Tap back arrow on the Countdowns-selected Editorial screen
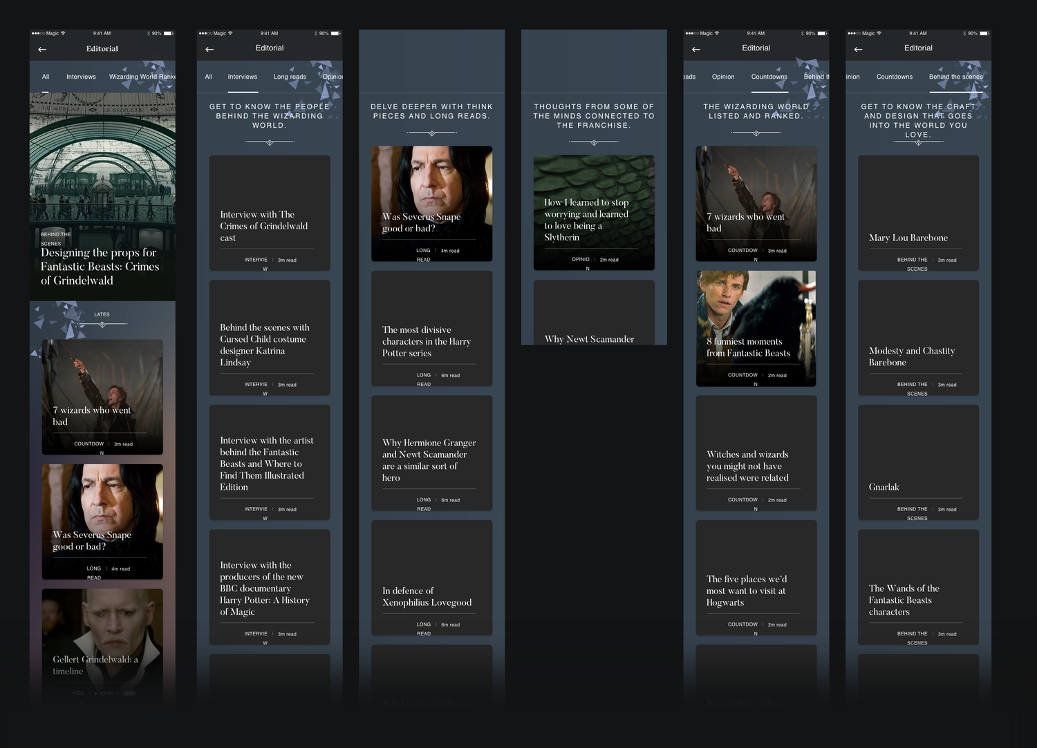The width and height of the screenshot is (1037, 748). click(x=696, y=50)
